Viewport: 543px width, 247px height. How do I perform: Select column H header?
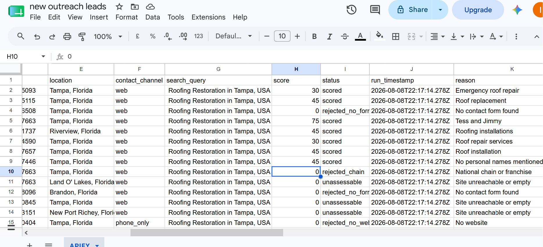[x=296, y=69]
